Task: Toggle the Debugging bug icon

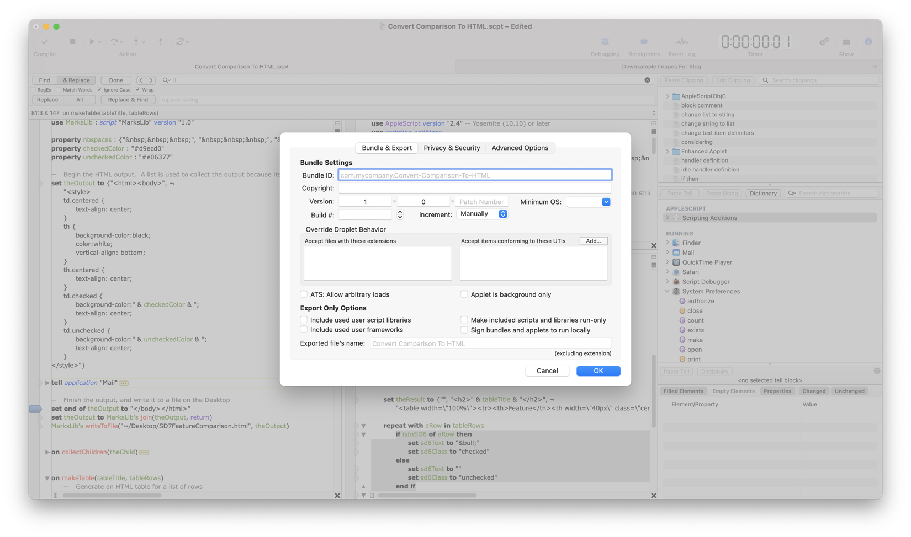Action: click(x=605, y=41)
